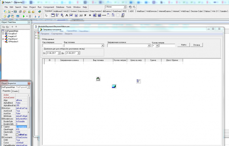This screenshot has width=229, height=146.
Task: Click the Color property clBtnFace swatch
Action: coord(17,135)
